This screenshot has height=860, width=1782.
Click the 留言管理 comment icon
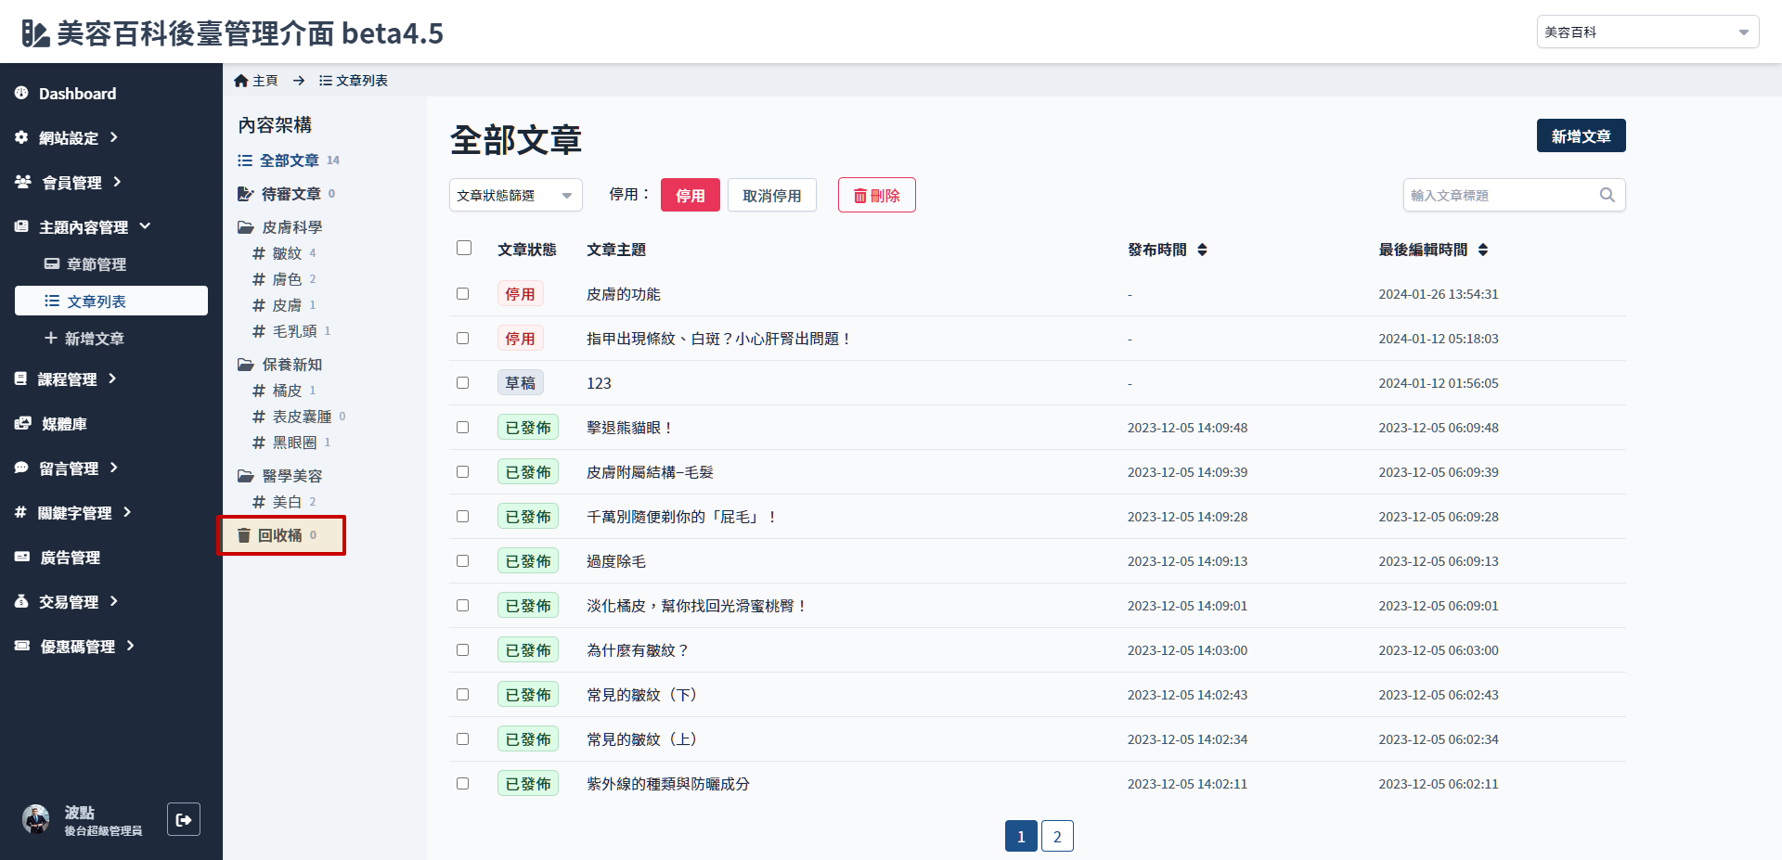[21, 468]
